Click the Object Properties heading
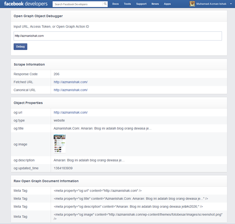Image resolution: width=235 pixels, height=224 pixels. [x=28, y=103]
